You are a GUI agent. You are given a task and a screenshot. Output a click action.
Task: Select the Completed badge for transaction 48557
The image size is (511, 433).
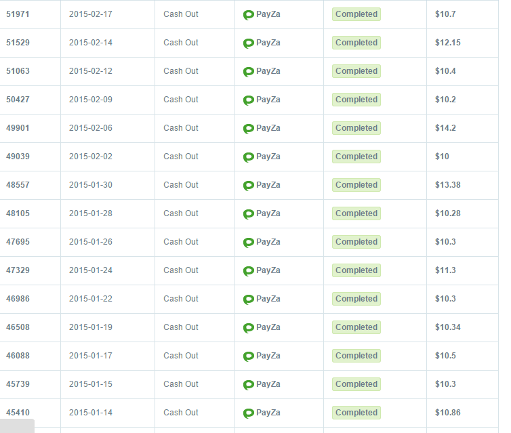(356, 185)
